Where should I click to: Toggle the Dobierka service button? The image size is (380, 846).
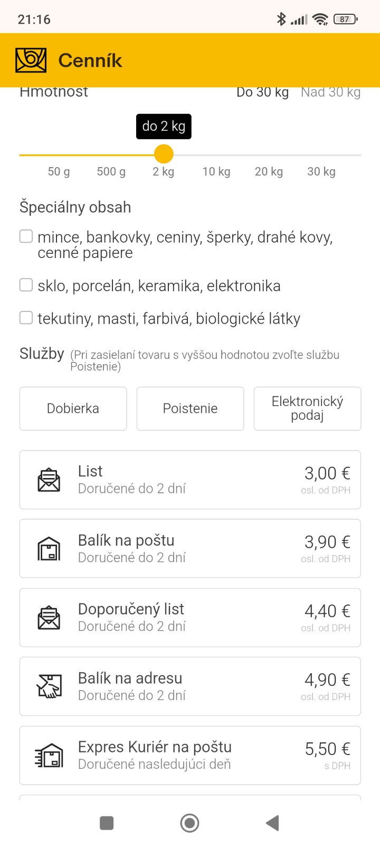click(x=73, y=409)
